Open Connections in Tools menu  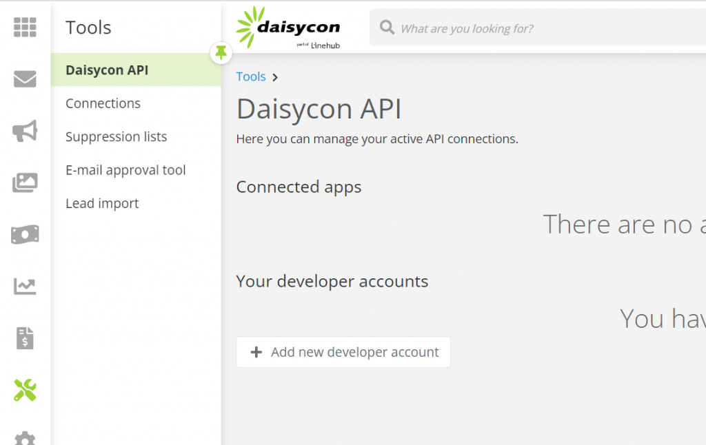(103, 103)
